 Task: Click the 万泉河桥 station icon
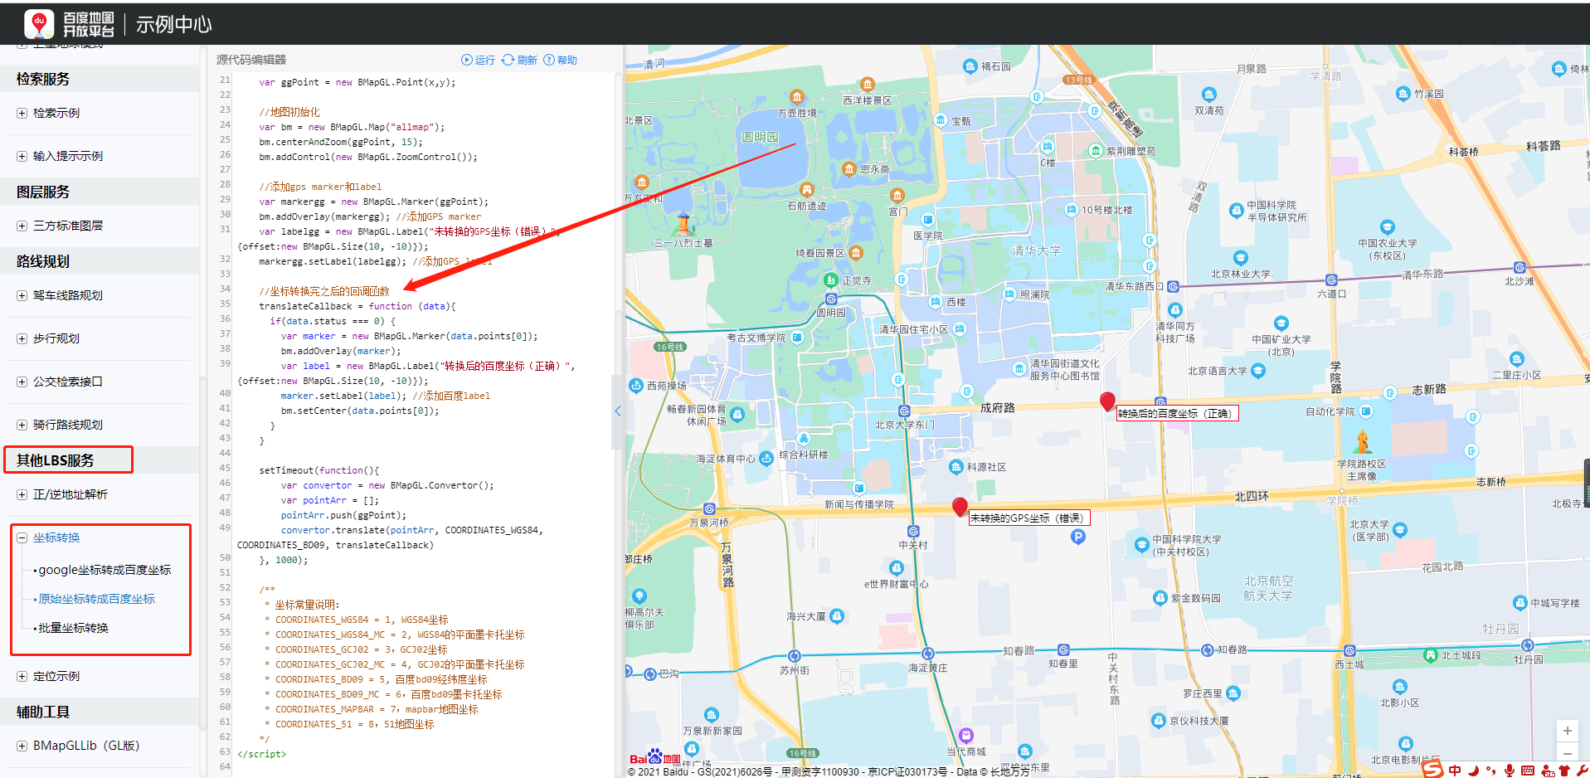[709, 508]
